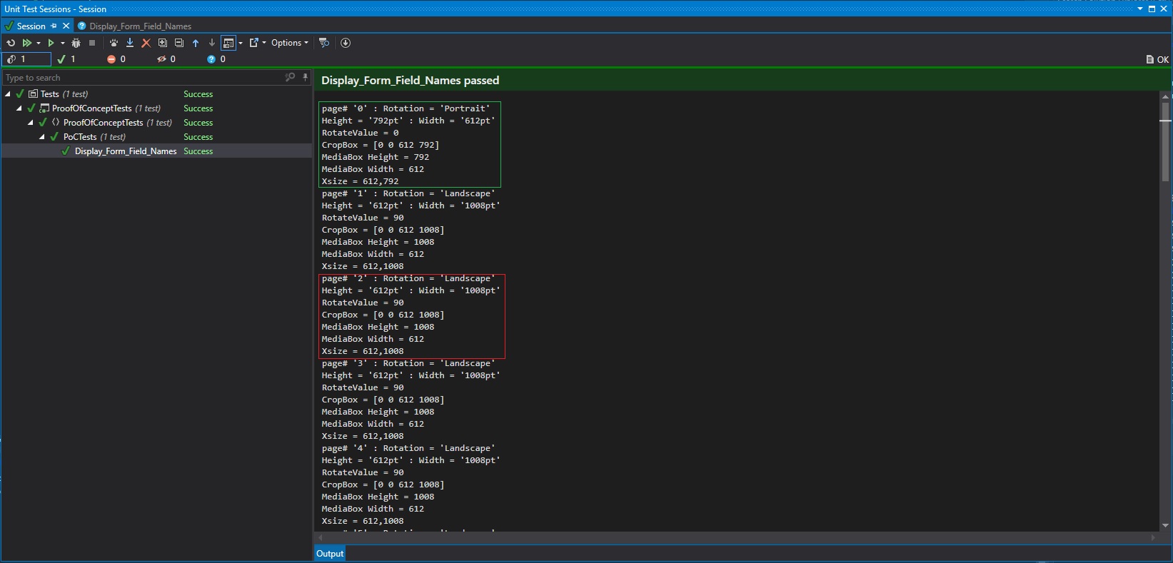Viewport: 1173px width, 563px height.
Task: Click output scrollbar down arrow
Action: [x=1165, y=526]
